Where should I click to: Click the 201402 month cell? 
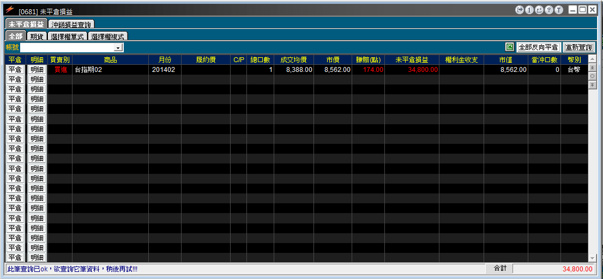pyautogui.click(x=165, y=70)
